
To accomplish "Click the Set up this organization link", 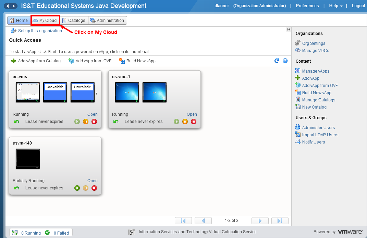I will click(40, 31).
